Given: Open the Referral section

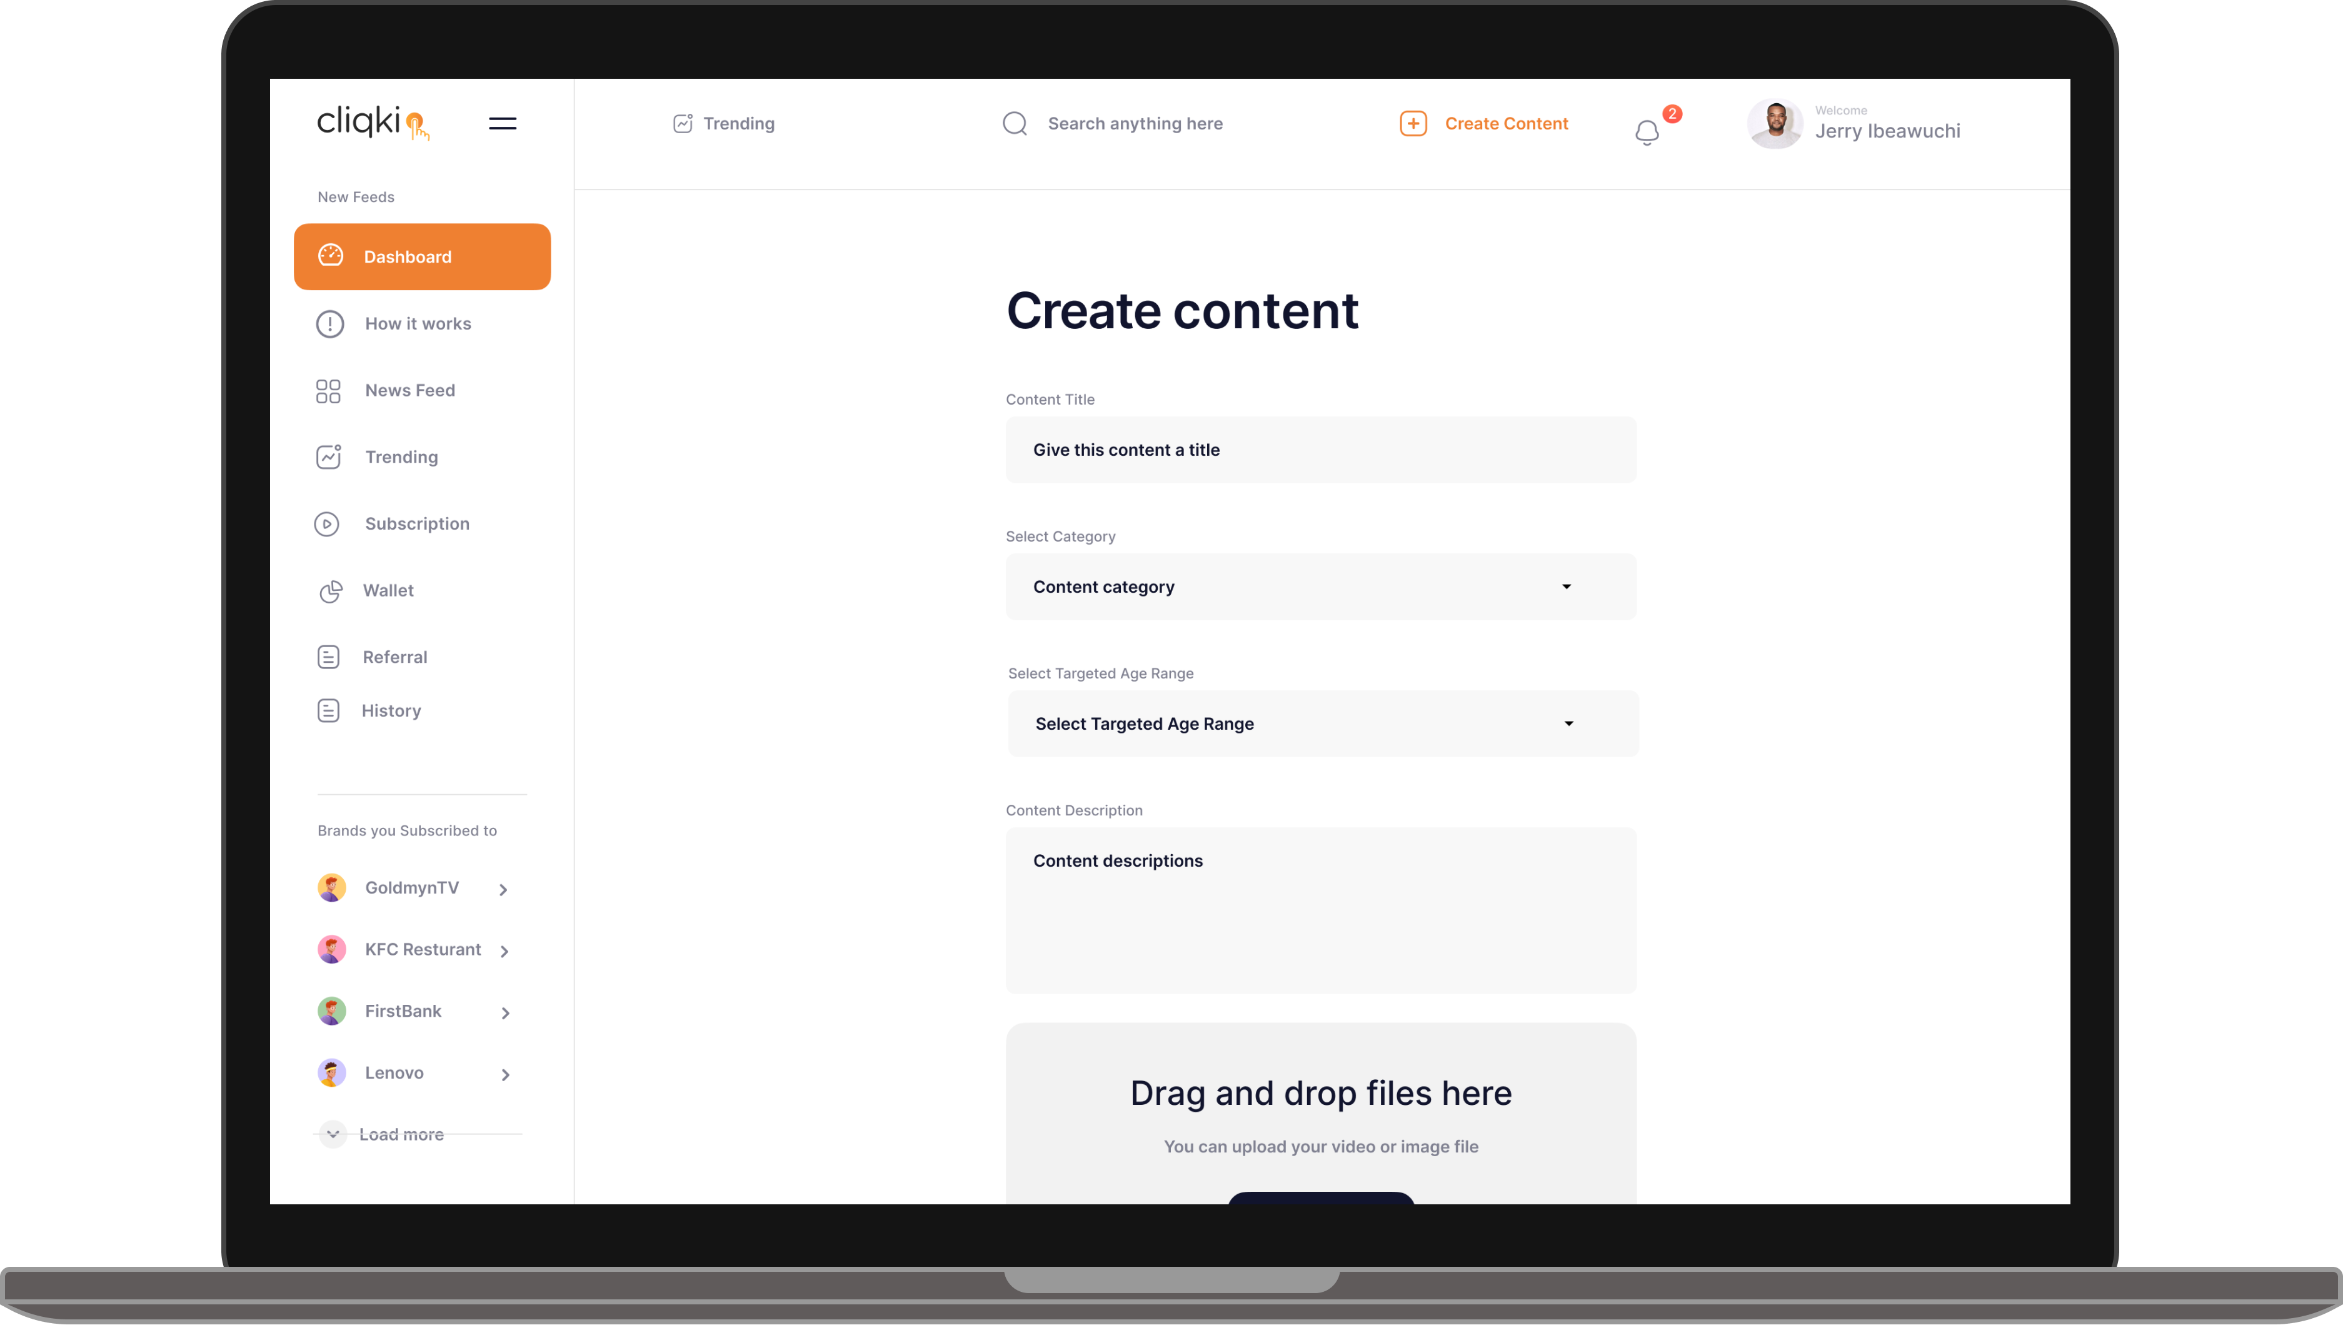Looking at the screenshot, I should point(394,657).
